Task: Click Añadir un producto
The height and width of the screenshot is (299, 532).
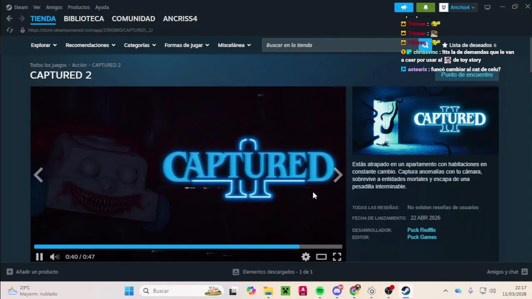Action: (x=37, y=272)
